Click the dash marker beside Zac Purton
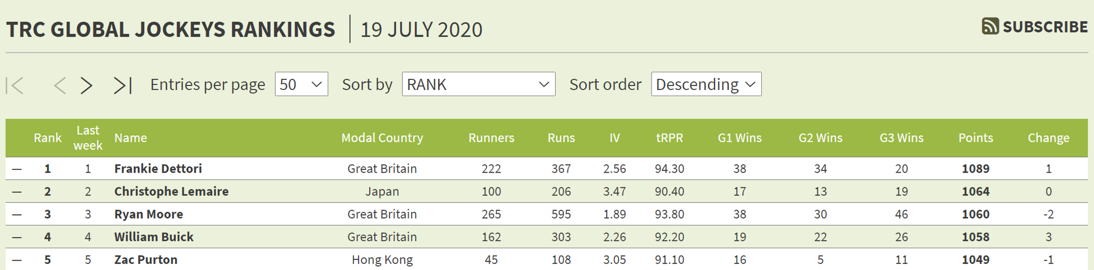 click(17, 260)
